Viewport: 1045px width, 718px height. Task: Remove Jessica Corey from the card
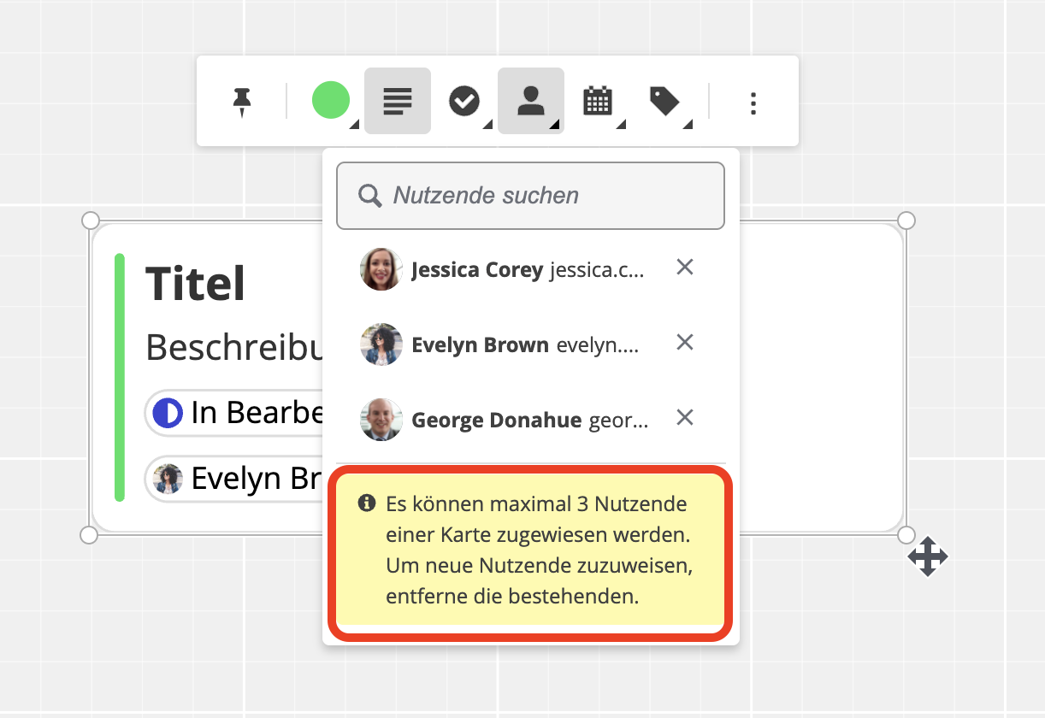(x=684, y=268)
